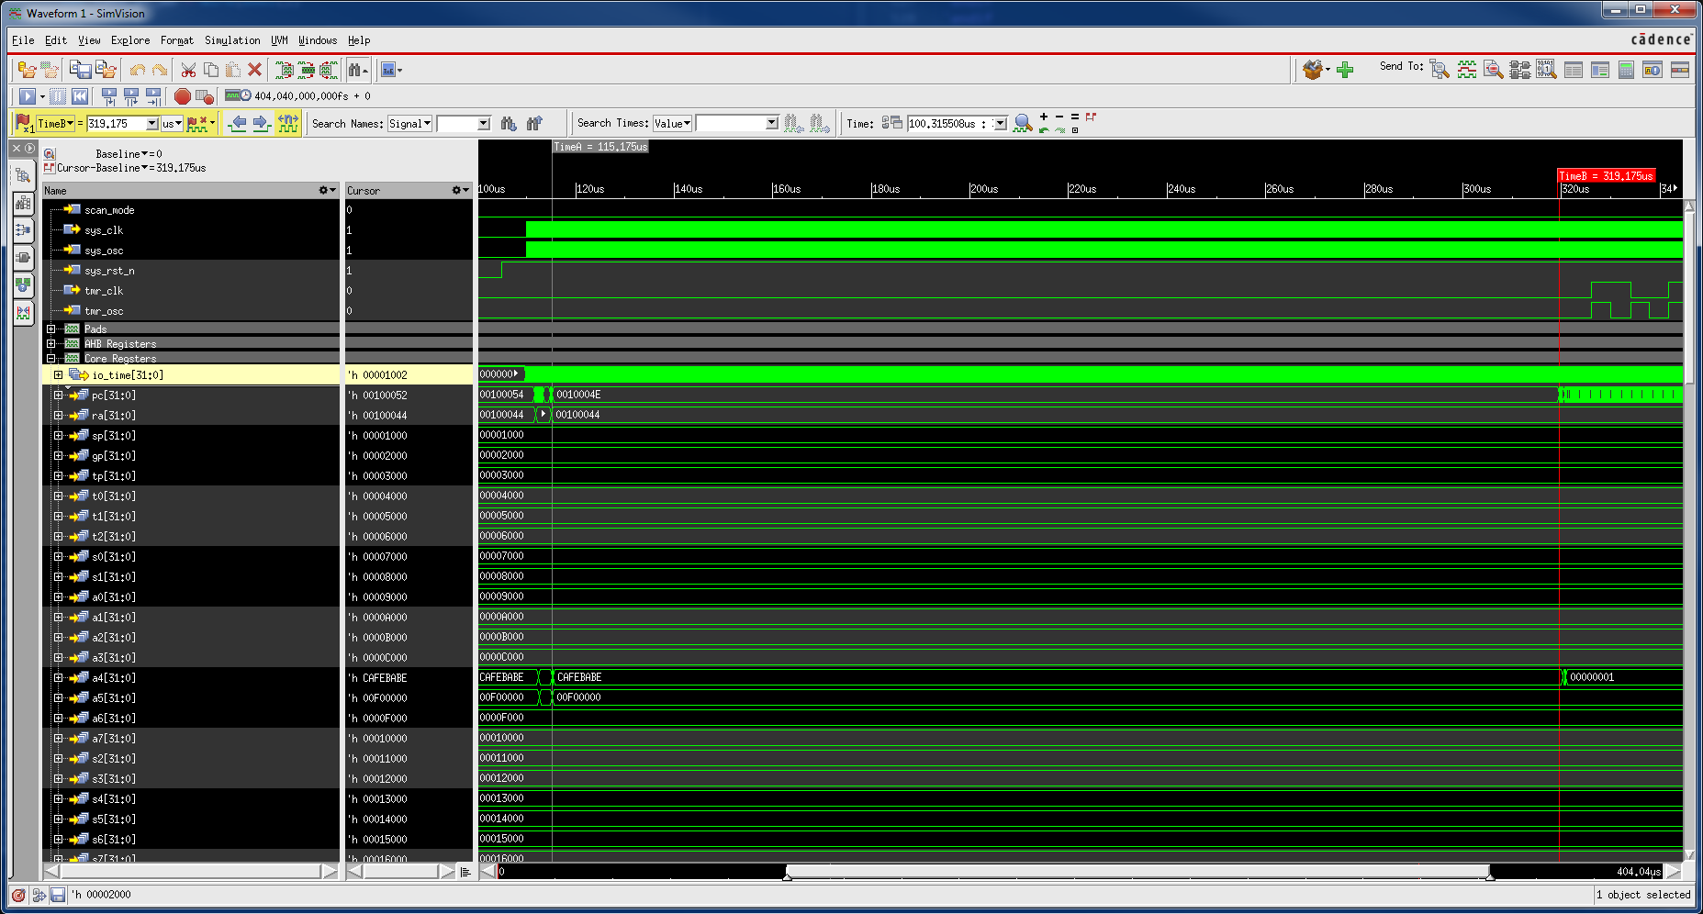Start simulation with the Run play icon
Image resolution: width=1703 pixels, height=914 pixels.
point(26,95)
